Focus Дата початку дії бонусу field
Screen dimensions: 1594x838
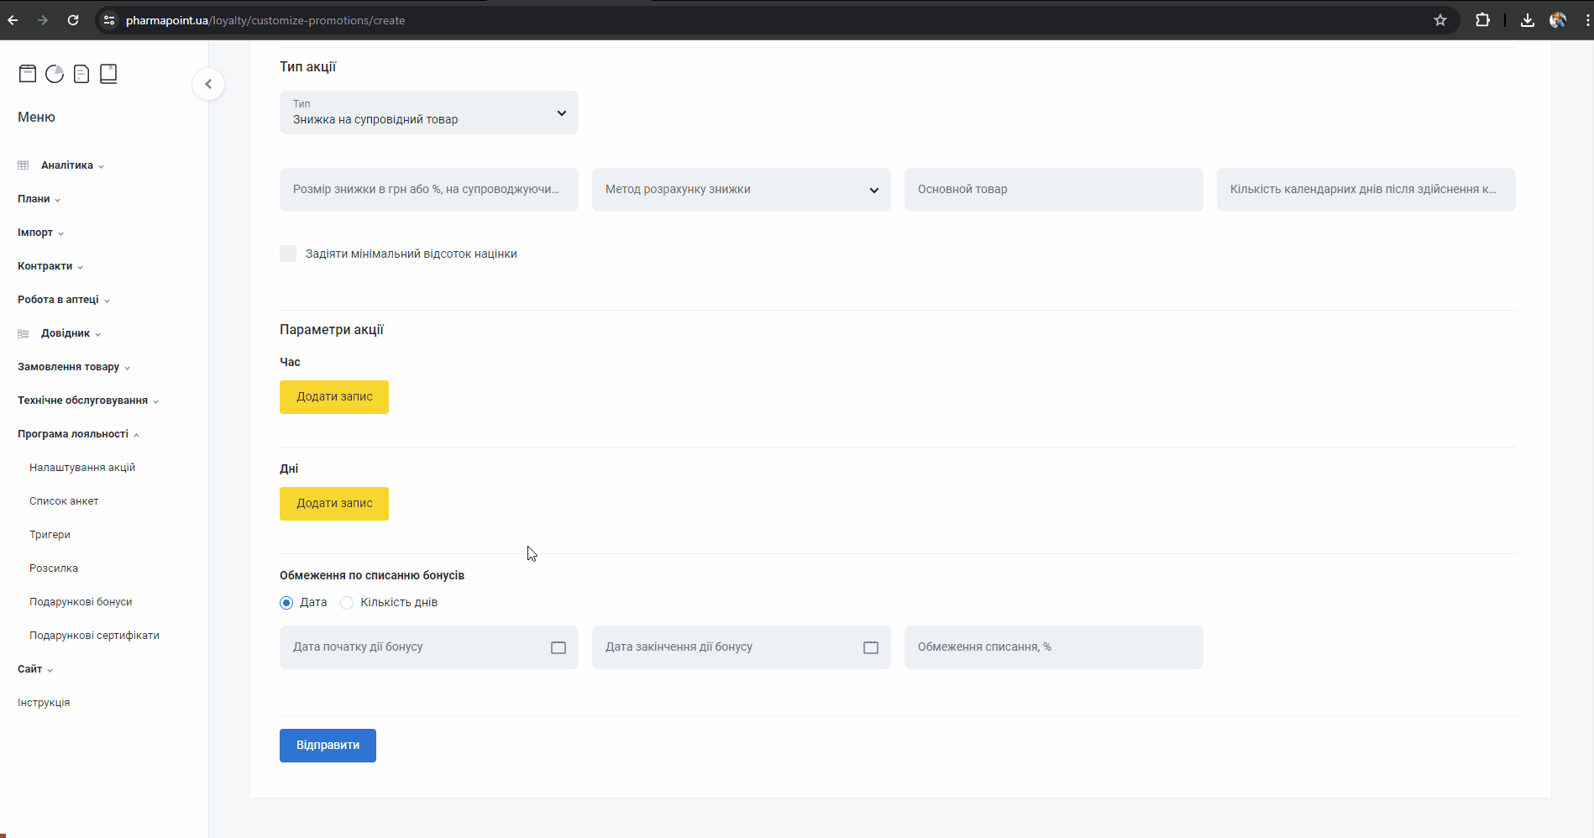429,647
